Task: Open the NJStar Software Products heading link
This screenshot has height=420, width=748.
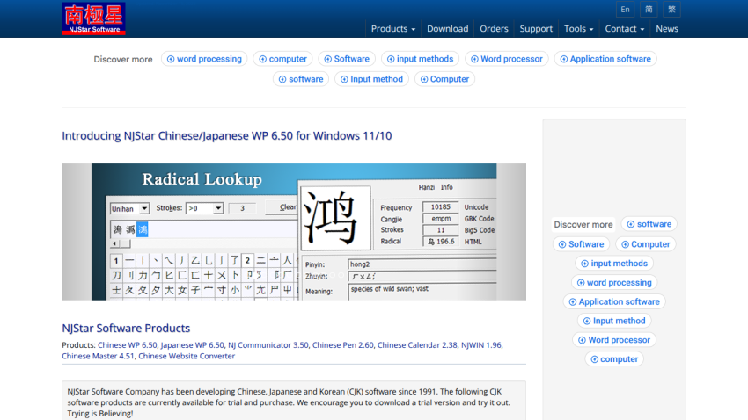Action: (126, 328)
